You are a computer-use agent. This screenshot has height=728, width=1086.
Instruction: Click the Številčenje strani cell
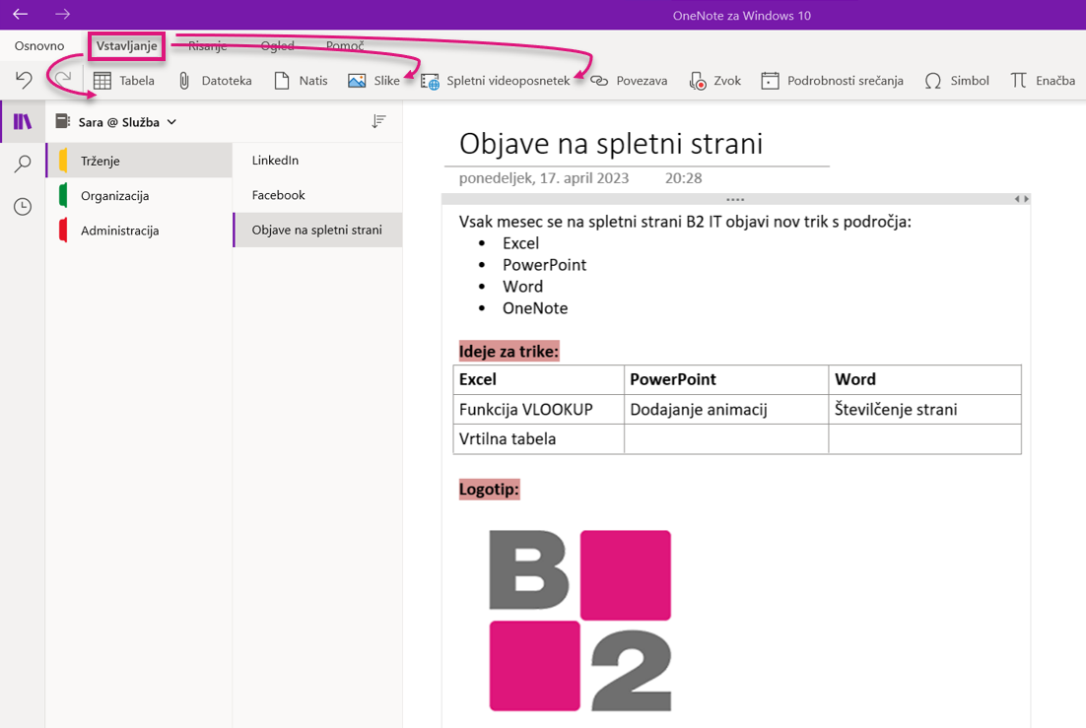(924, 410)
